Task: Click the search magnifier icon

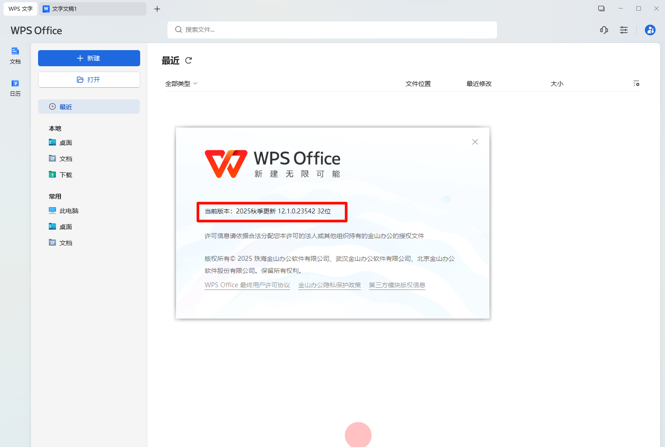Action: coord(179,30)
